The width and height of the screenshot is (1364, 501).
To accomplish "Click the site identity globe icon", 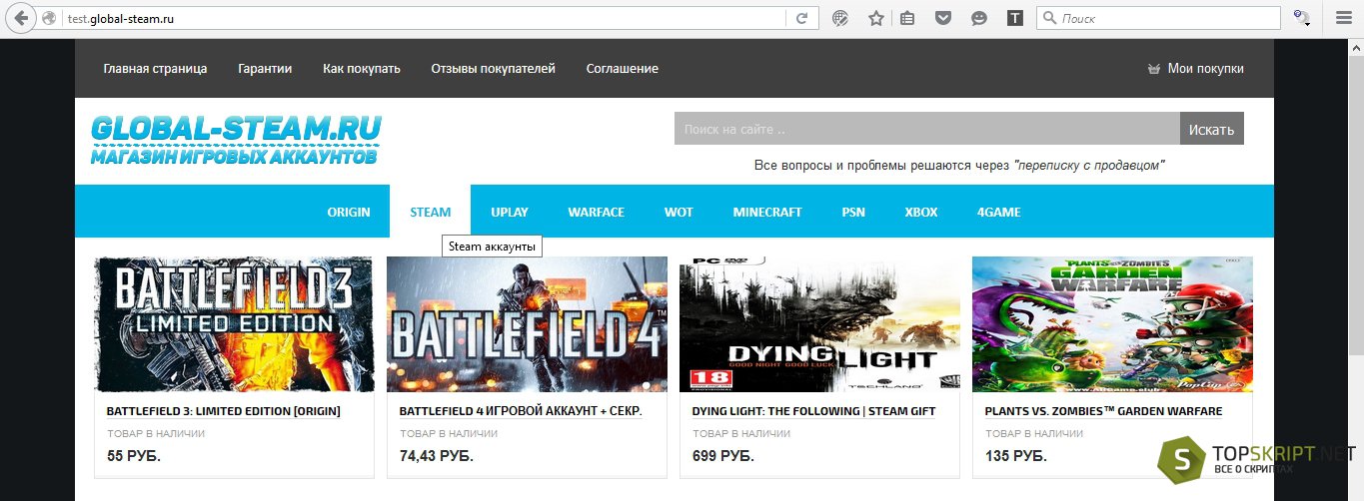I will point(49,18).
